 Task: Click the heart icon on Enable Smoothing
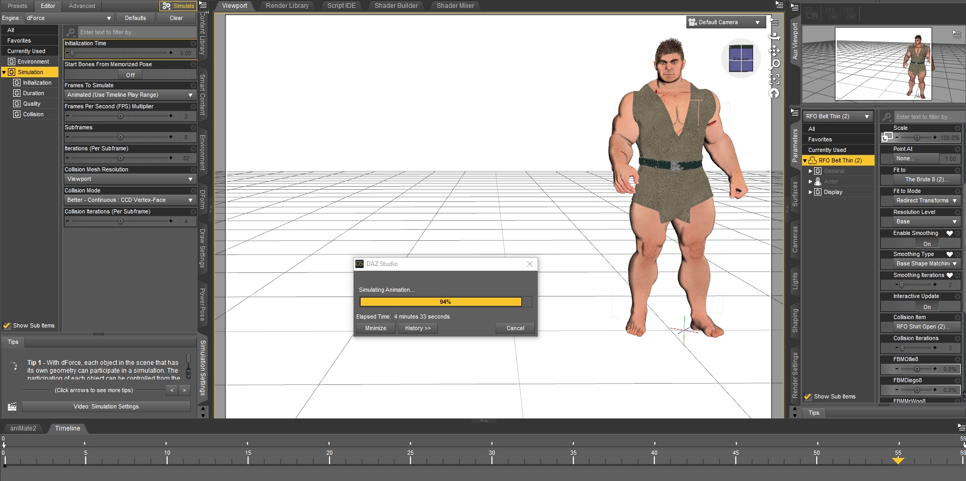pos(950,233)
